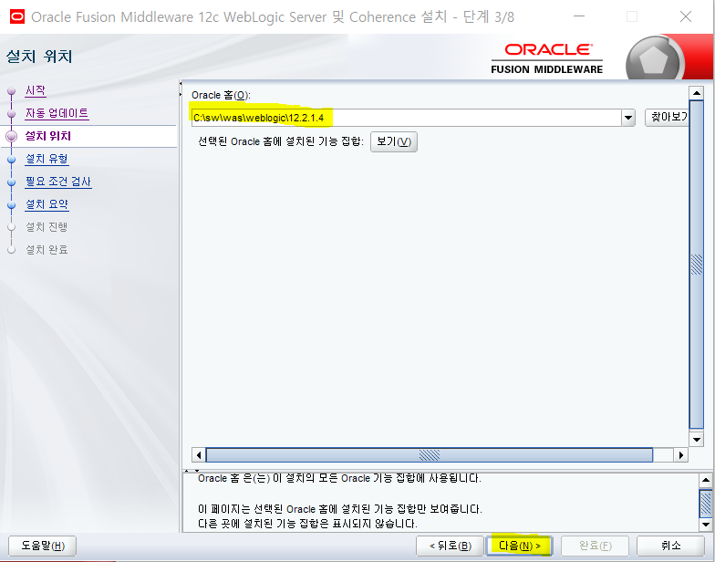Click the horizontal scrollbar thumb
This screenshot has height=562, width=715.
click(x=429, y=454)
